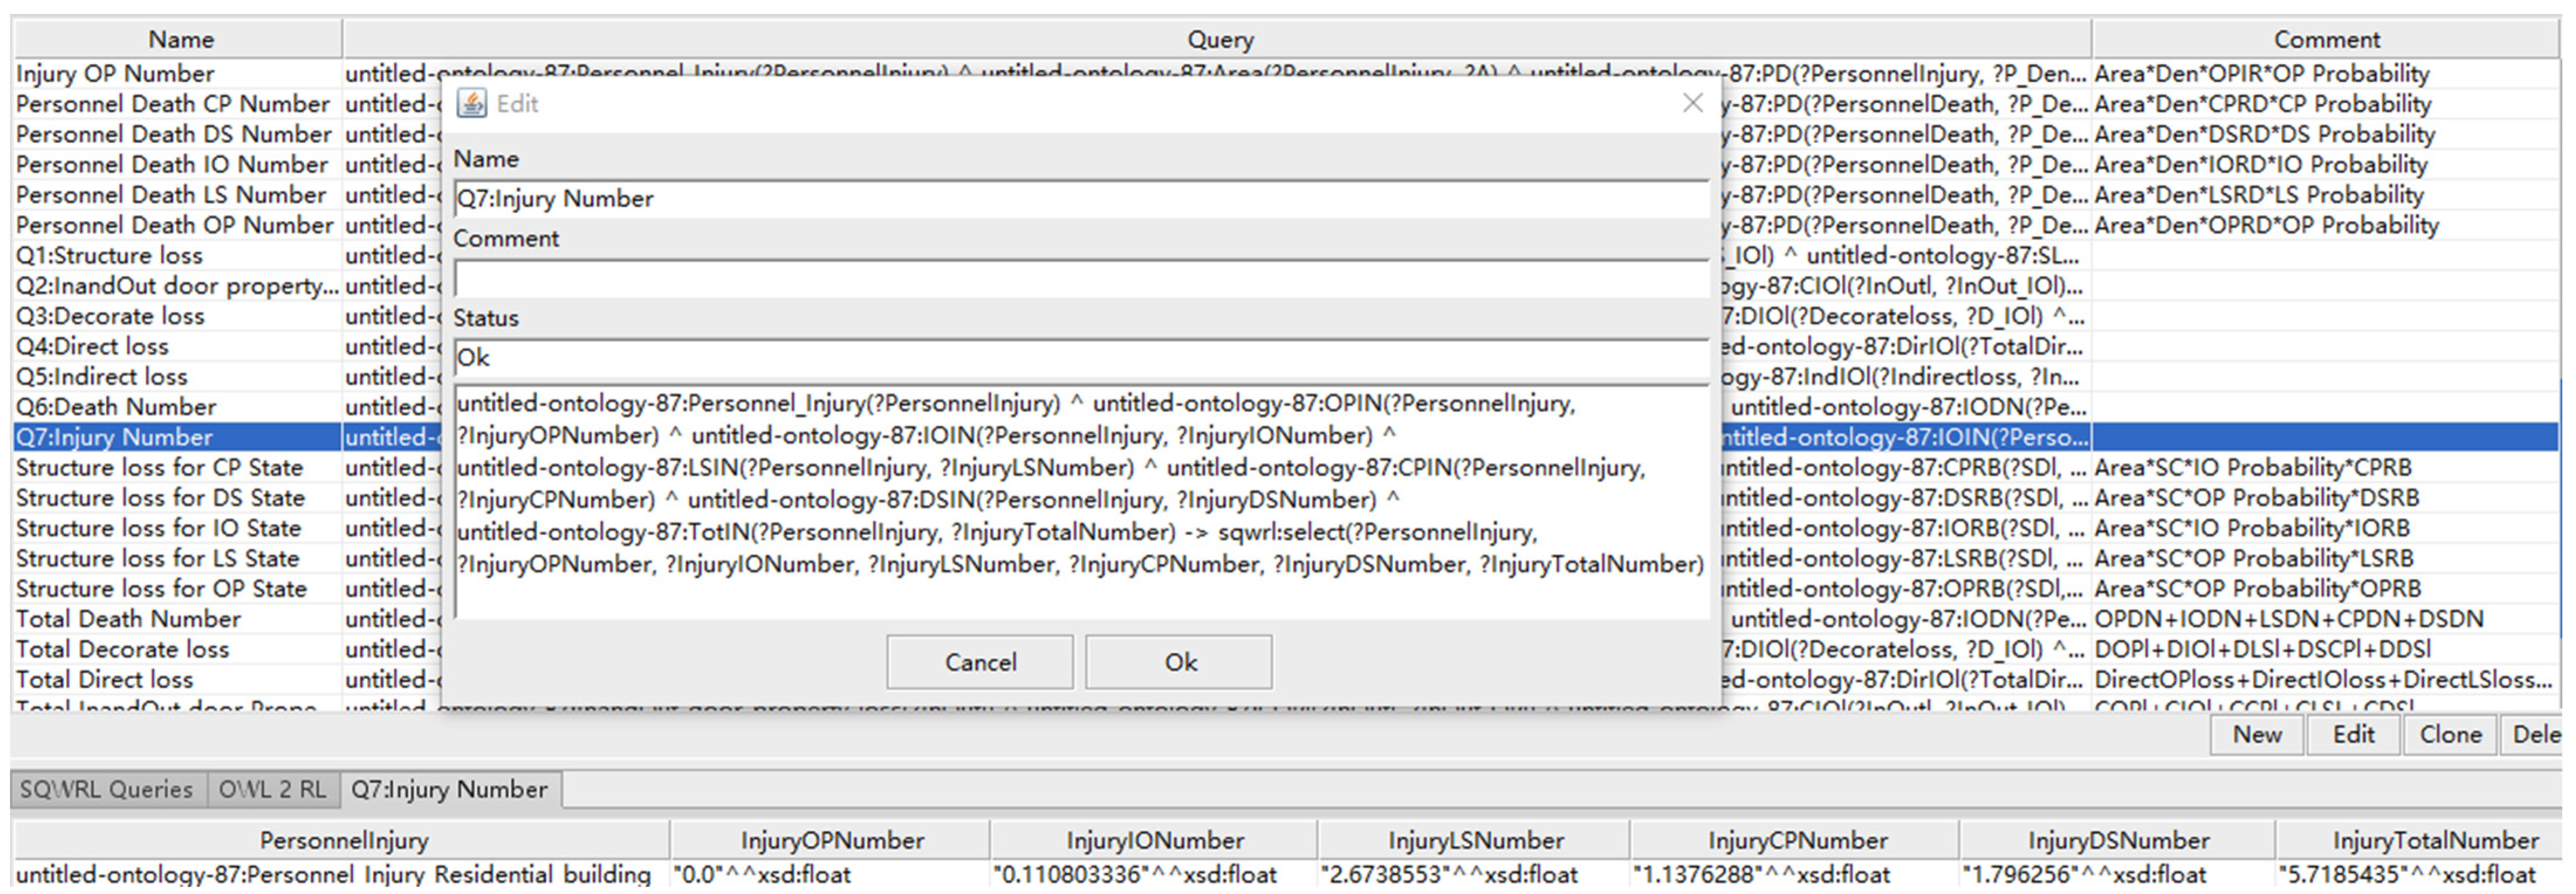Select the Total Death Number row
Screen dimensions: 2576x894
pyautogui.click(x=128, y=620)
